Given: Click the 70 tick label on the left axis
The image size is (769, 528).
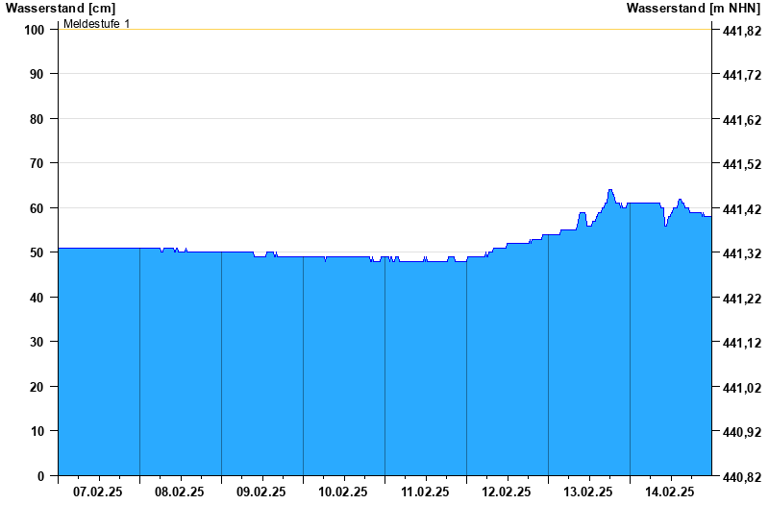Looking at the screenshot, I should (38, 163).
